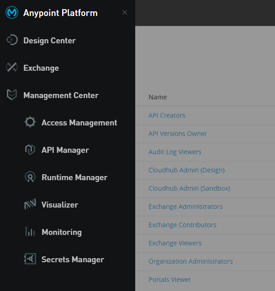
Task: Go to Secrets Manager
Action: (x=73, y=260)
